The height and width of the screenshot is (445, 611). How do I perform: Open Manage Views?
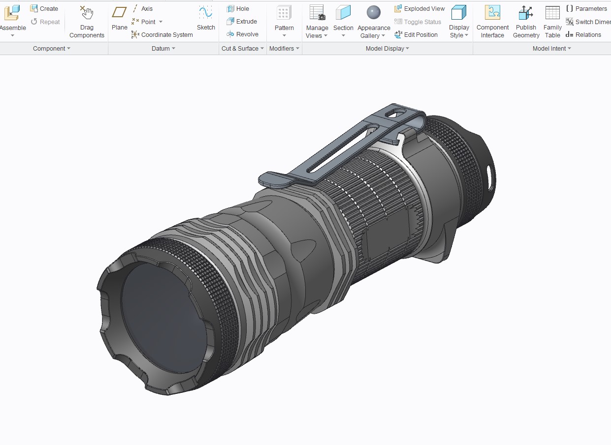(317, 22)
